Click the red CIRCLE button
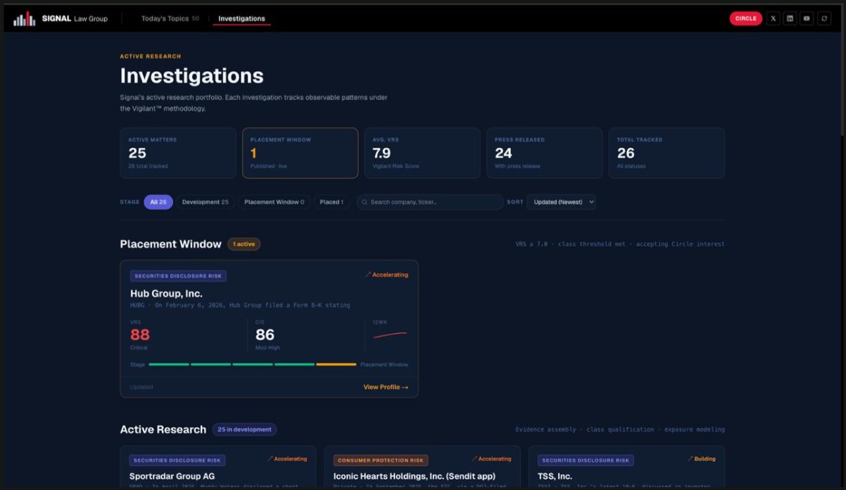Screen dimensions: 846x490 pos(745,18)
